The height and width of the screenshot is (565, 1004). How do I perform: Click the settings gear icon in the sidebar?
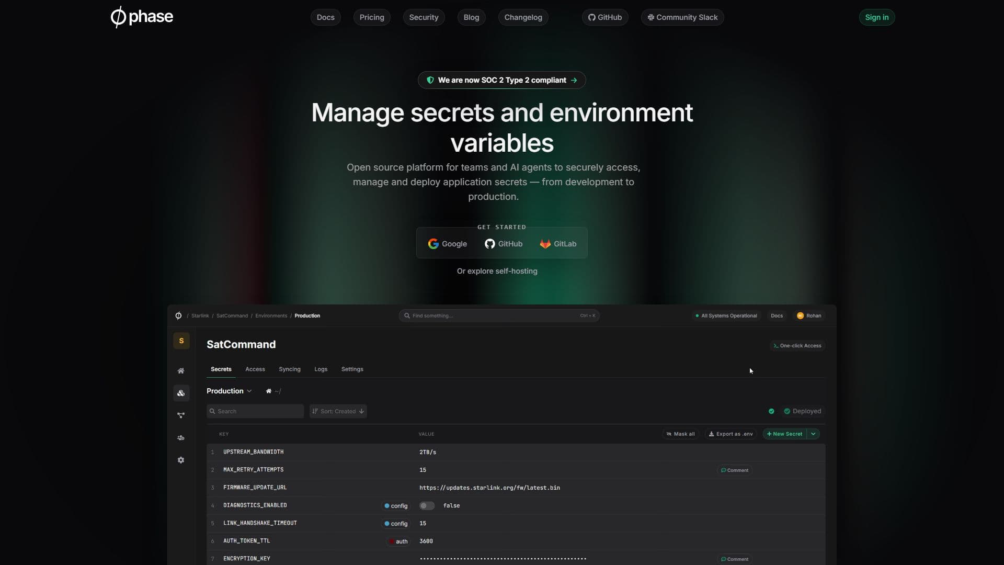pyautogui.click(x=181, y=460)
